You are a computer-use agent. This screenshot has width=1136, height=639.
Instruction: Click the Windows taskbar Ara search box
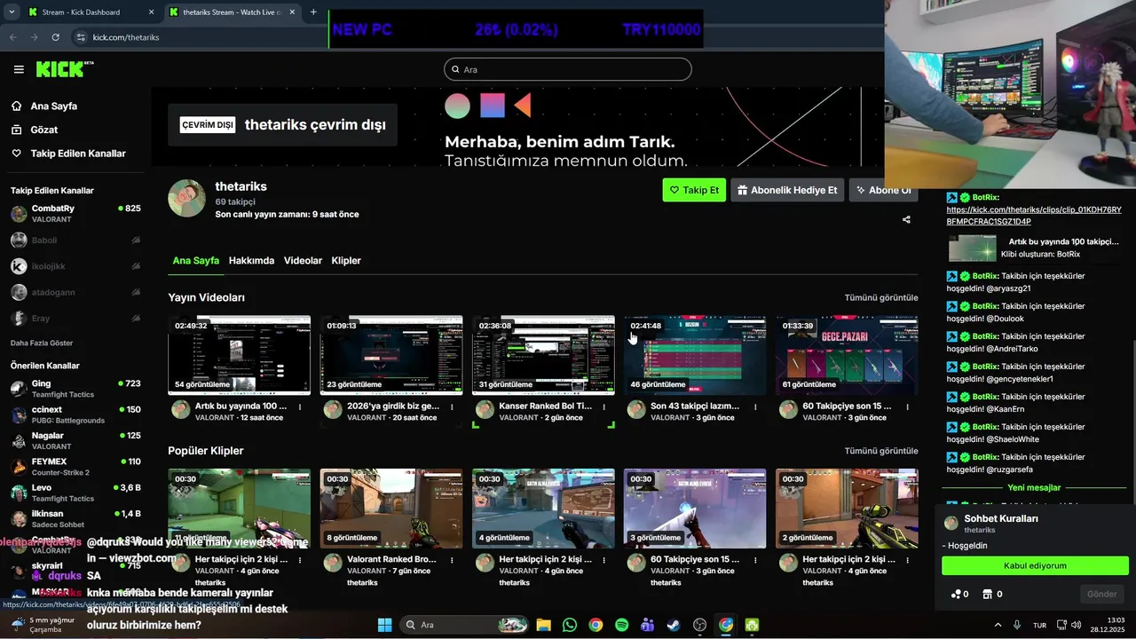tap(464, 625)
